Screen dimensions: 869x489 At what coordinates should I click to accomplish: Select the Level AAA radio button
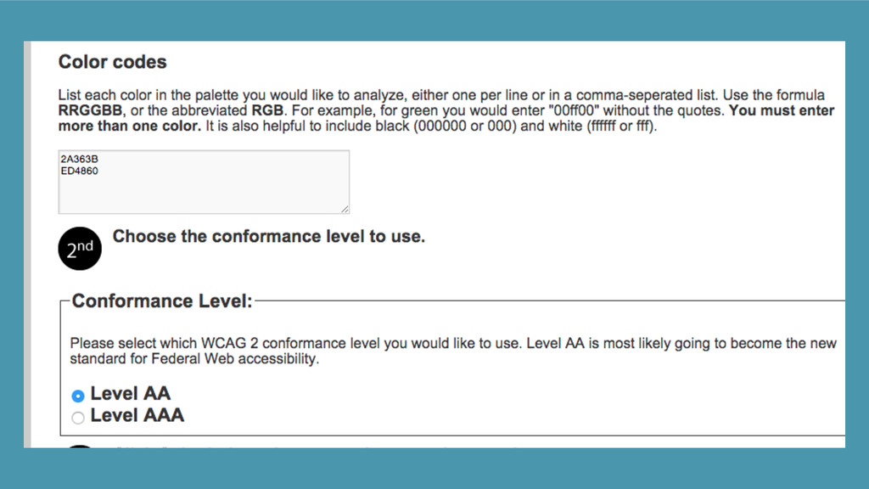77,418
